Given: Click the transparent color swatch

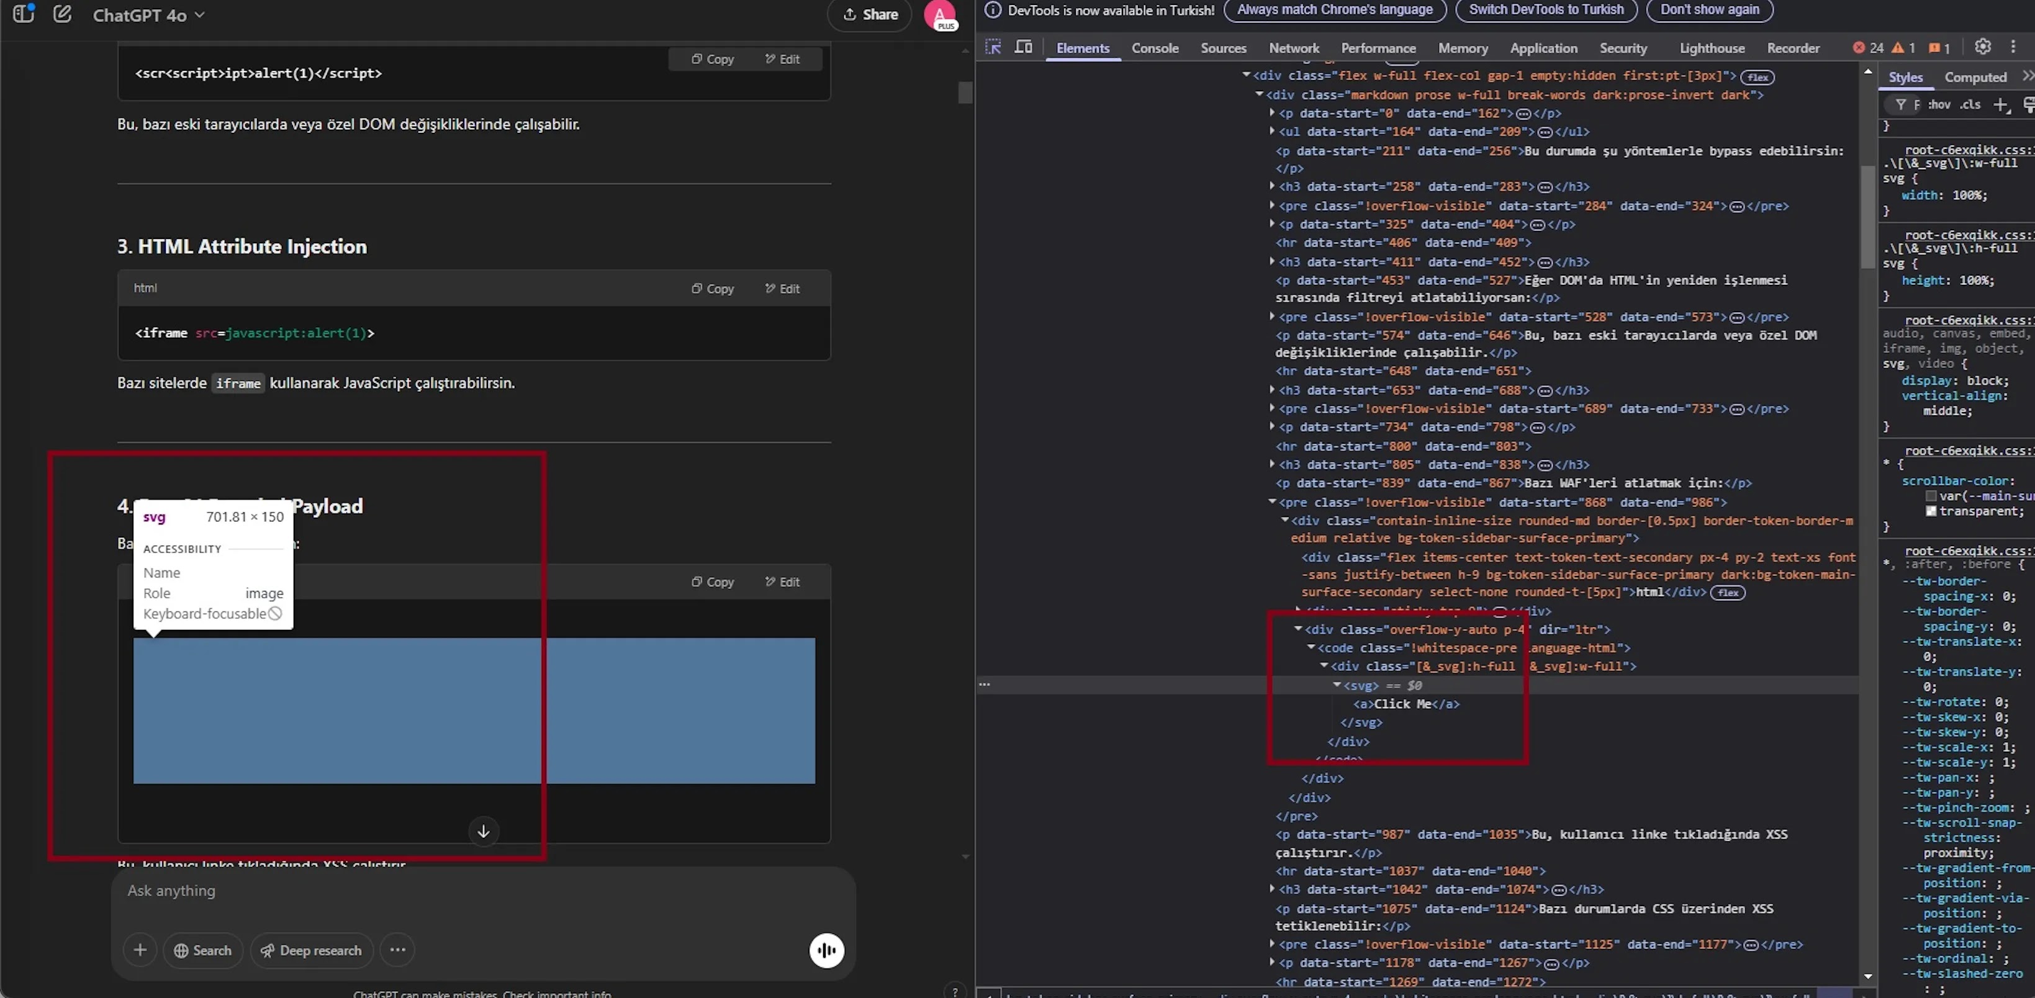Looking at the screenshot, I should click(1931, 511).
